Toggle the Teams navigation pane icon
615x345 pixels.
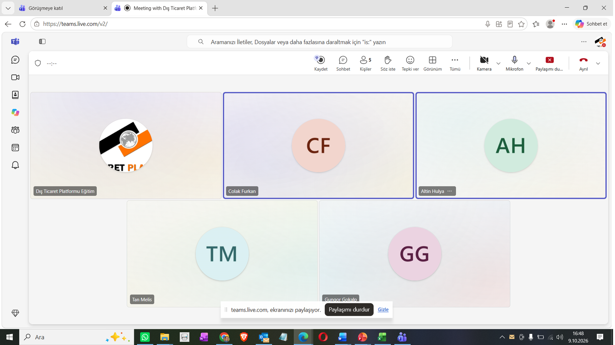42,42
